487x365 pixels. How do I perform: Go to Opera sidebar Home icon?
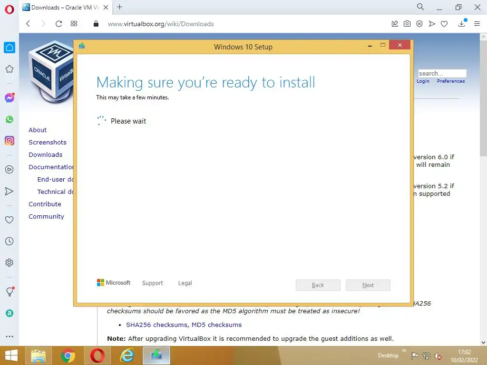click(10, 48)
